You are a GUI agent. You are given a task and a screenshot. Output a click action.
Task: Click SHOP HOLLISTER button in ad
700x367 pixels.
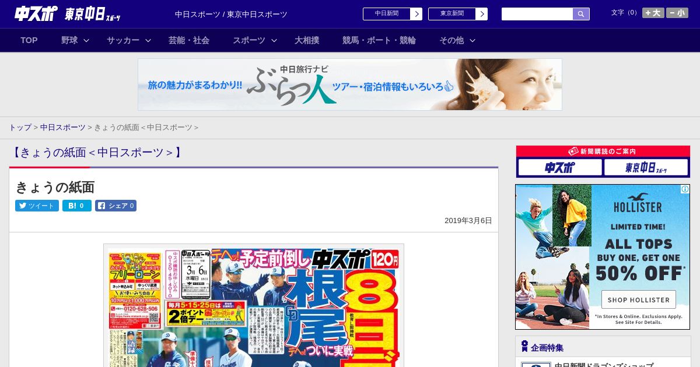[639, 299]
